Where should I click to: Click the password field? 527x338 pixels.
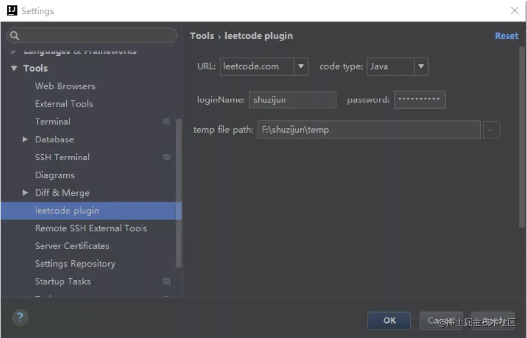point(420,100)
